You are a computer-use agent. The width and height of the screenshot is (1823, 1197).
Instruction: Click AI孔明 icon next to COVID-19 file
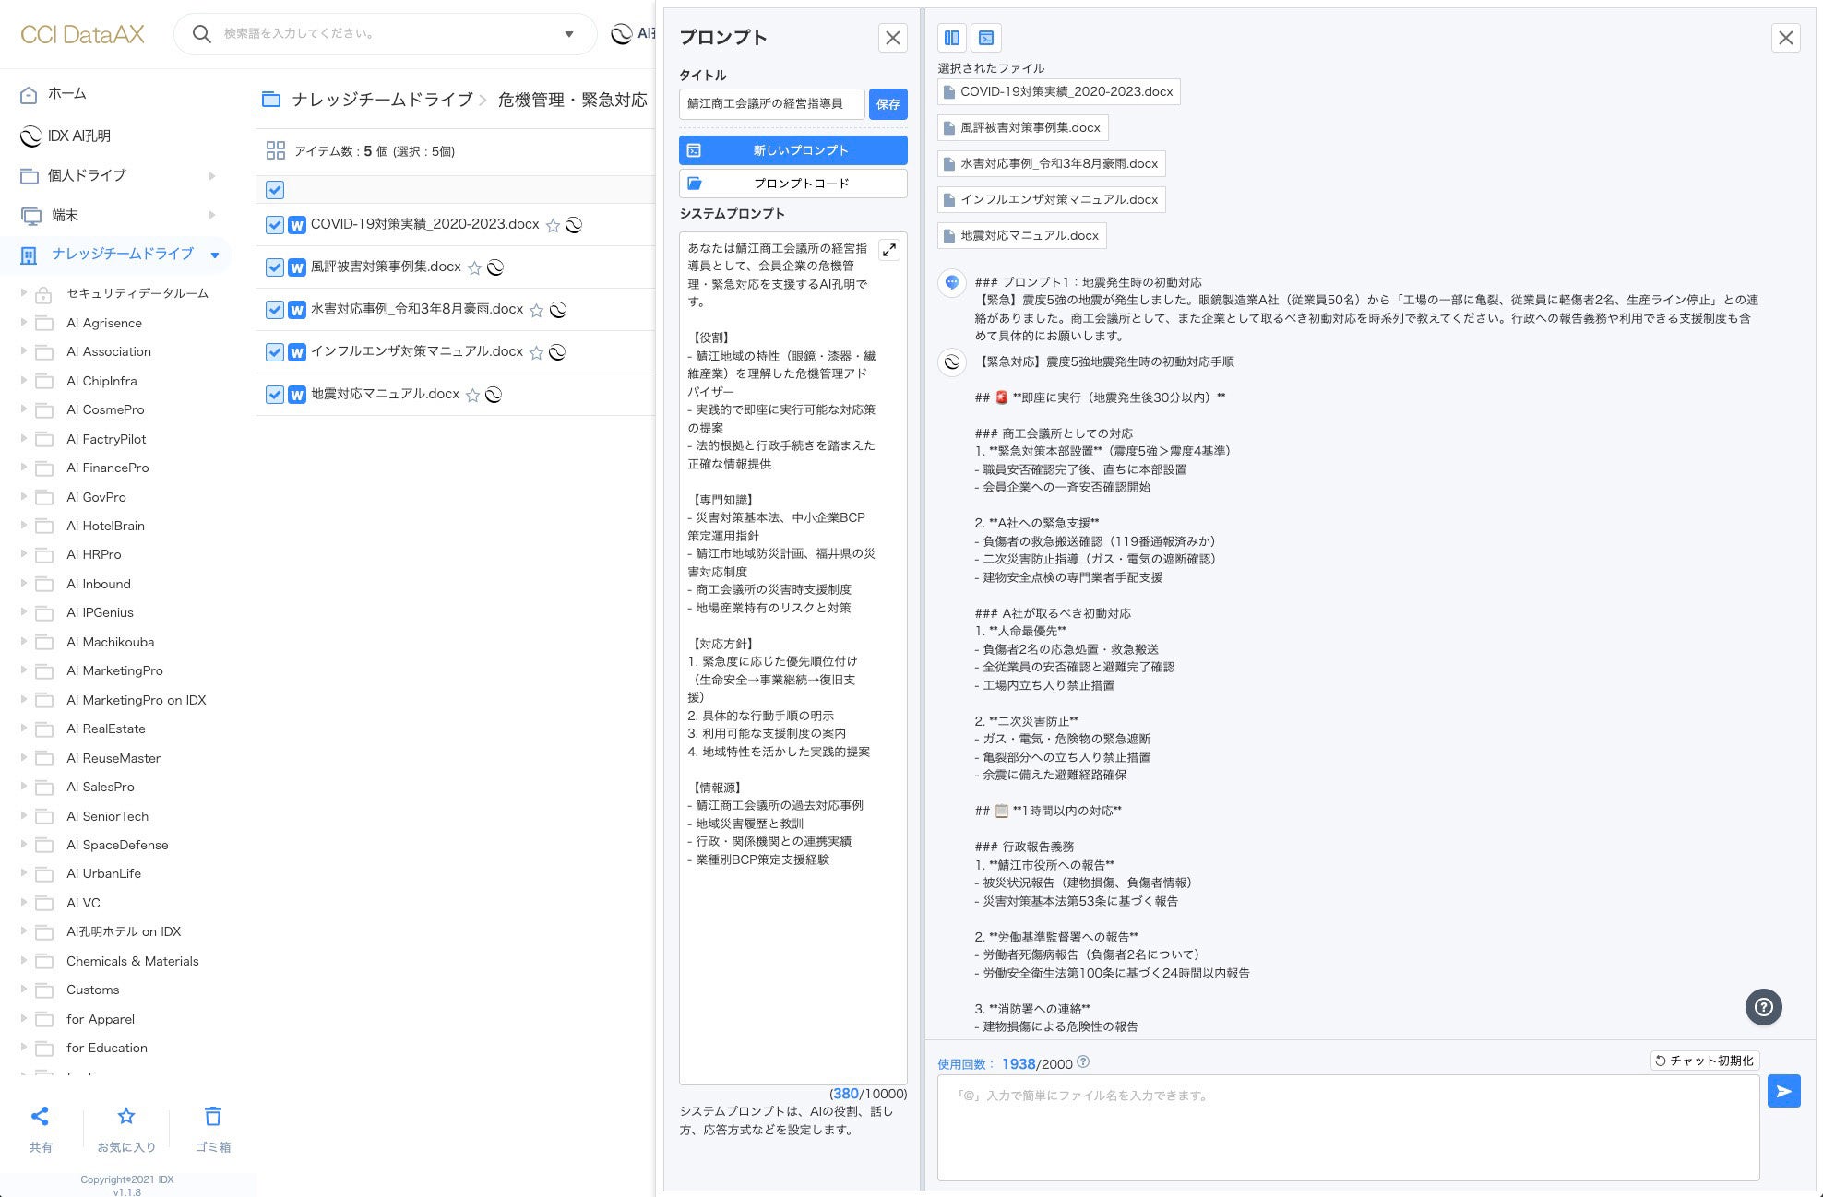tap(574, 225)
